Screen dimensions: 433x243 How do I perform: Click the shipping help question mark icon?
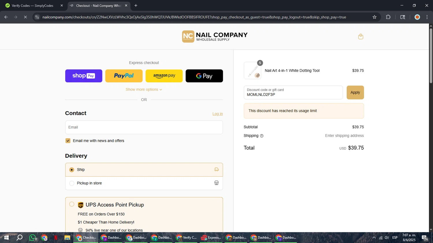(262, 136)
